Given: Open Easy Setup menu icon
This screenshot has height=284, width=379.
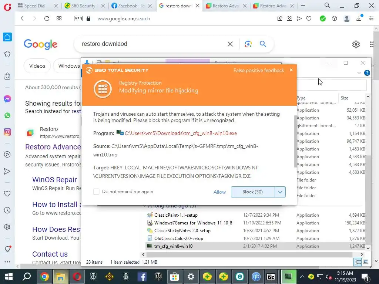Looking at the screenshot, I should [371, 18].
